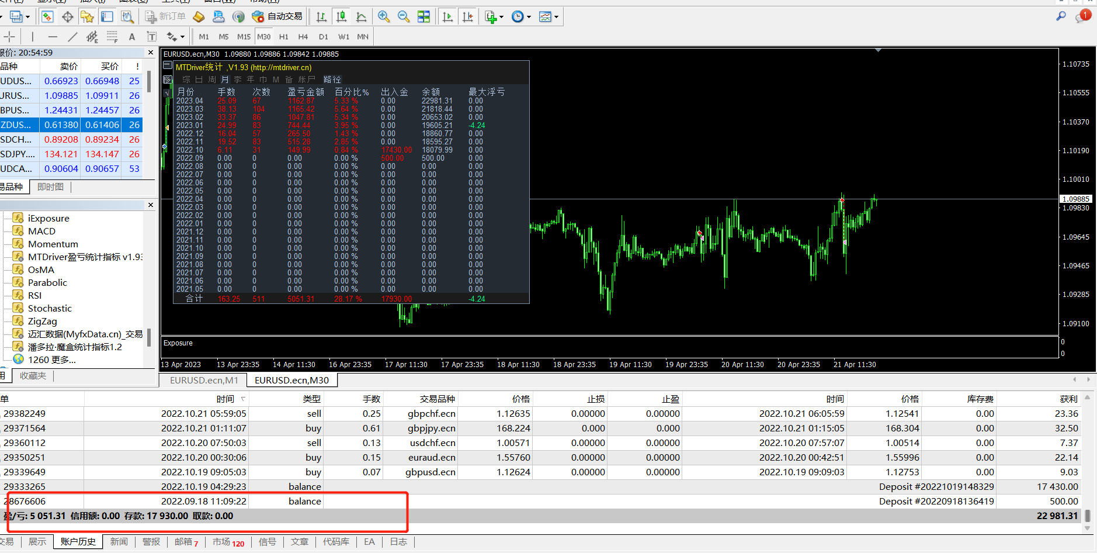Tile chart windows using the grid icon

424,17
